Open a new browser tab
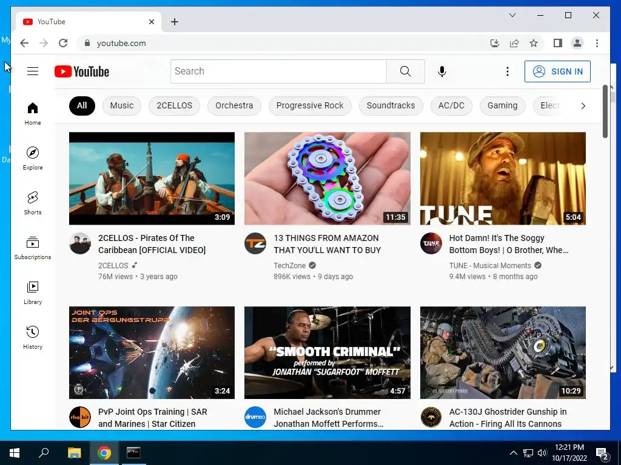Screen dimensions: 621x465 pyautogui.click(x=175, y=22)
